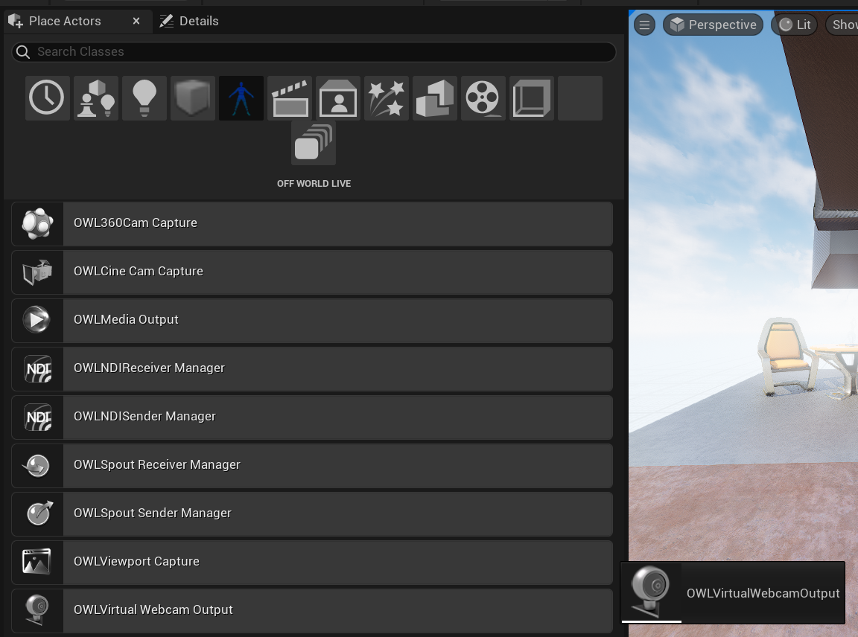Click the chair in the viewport
Screen dimensions: 858x637
(786, 356)
